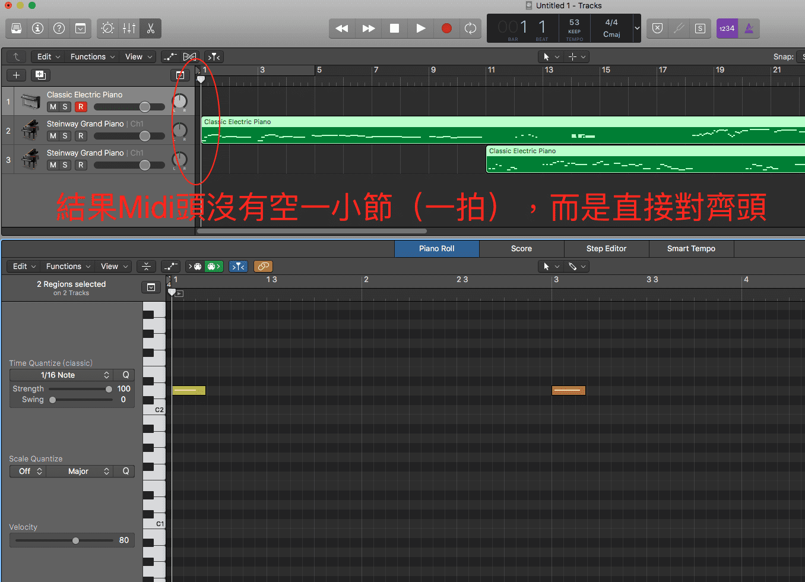The width and height of the screenshot is (805, 582).
Task: Toggle Collapse Mode in Piano Roll
Action: [x=146, y=266]
